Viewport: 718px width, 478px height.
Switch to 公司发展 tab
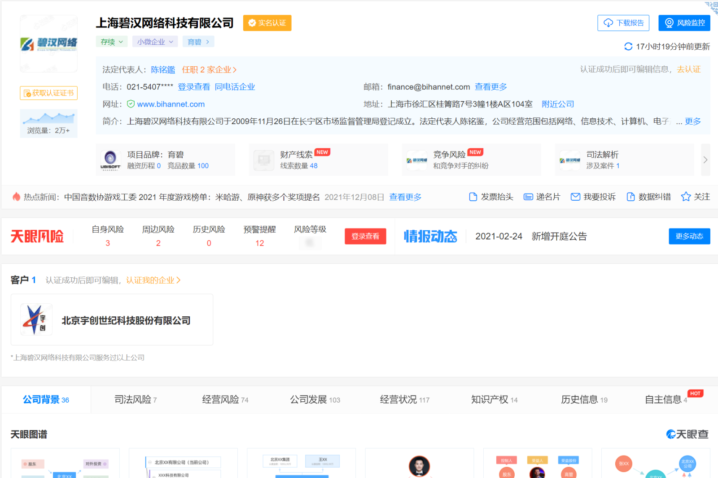pyautogui.click(x=315, y=400)
